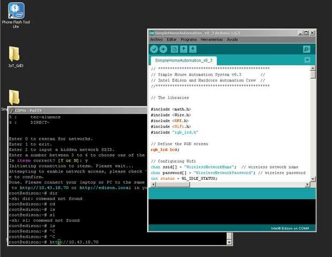Click the "WirelessNetworkName" string in code
The image size is (332, 257).
pos(209,167)
